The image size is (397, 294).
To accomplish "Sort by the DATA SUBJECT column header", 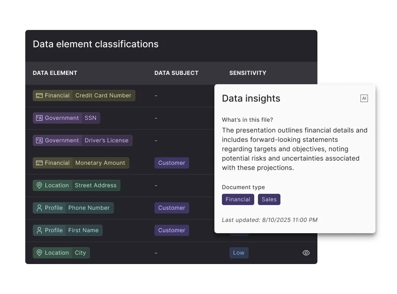I will 176,73.
